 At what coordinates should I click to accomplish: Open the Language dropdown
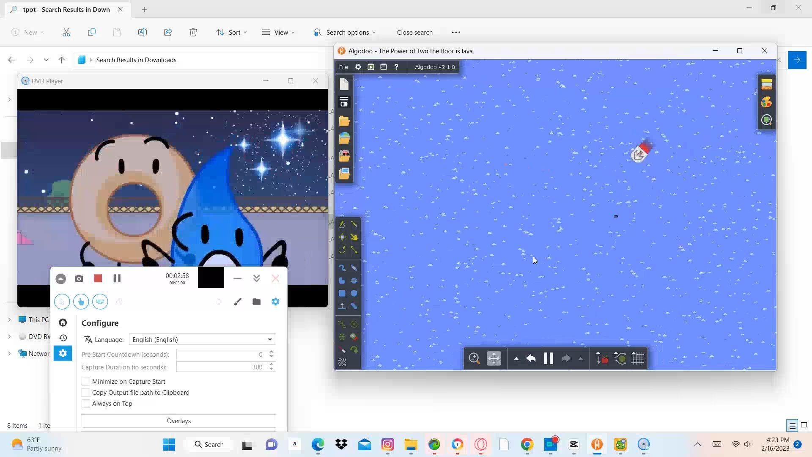[x=202, y=339]
